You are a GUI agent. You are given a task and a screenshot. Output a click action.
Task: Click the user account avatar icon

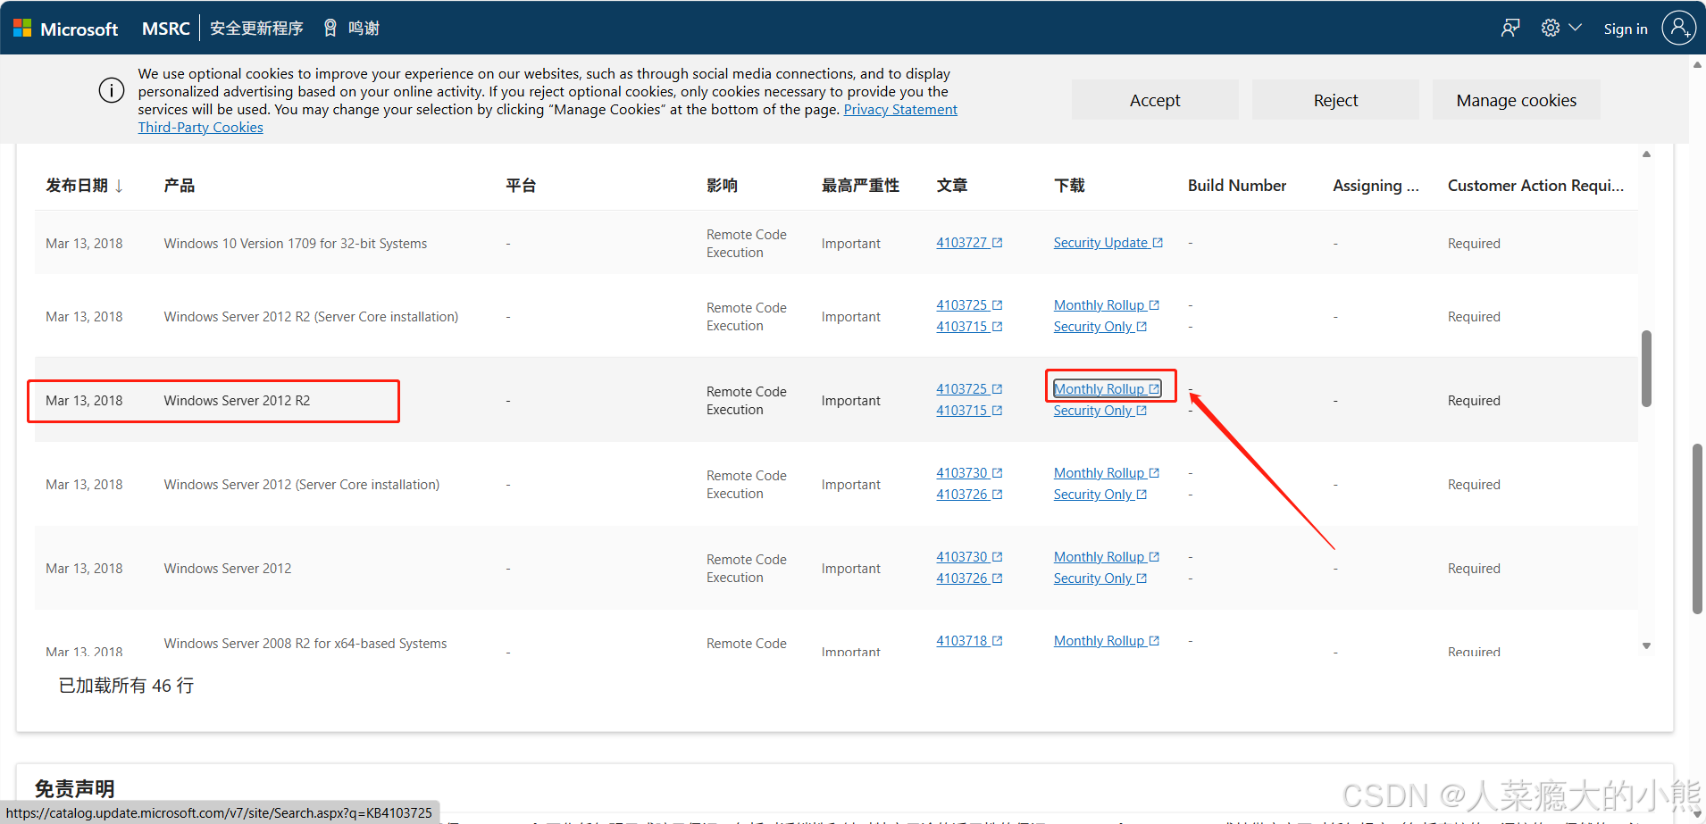point(1678,28)
